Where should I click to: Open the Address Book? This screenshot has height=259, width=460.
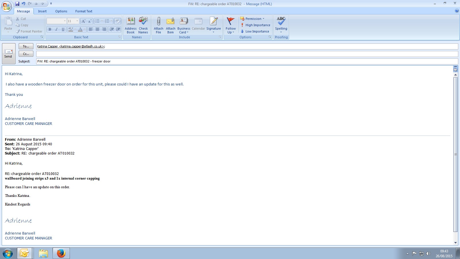(x=131, y=25)
